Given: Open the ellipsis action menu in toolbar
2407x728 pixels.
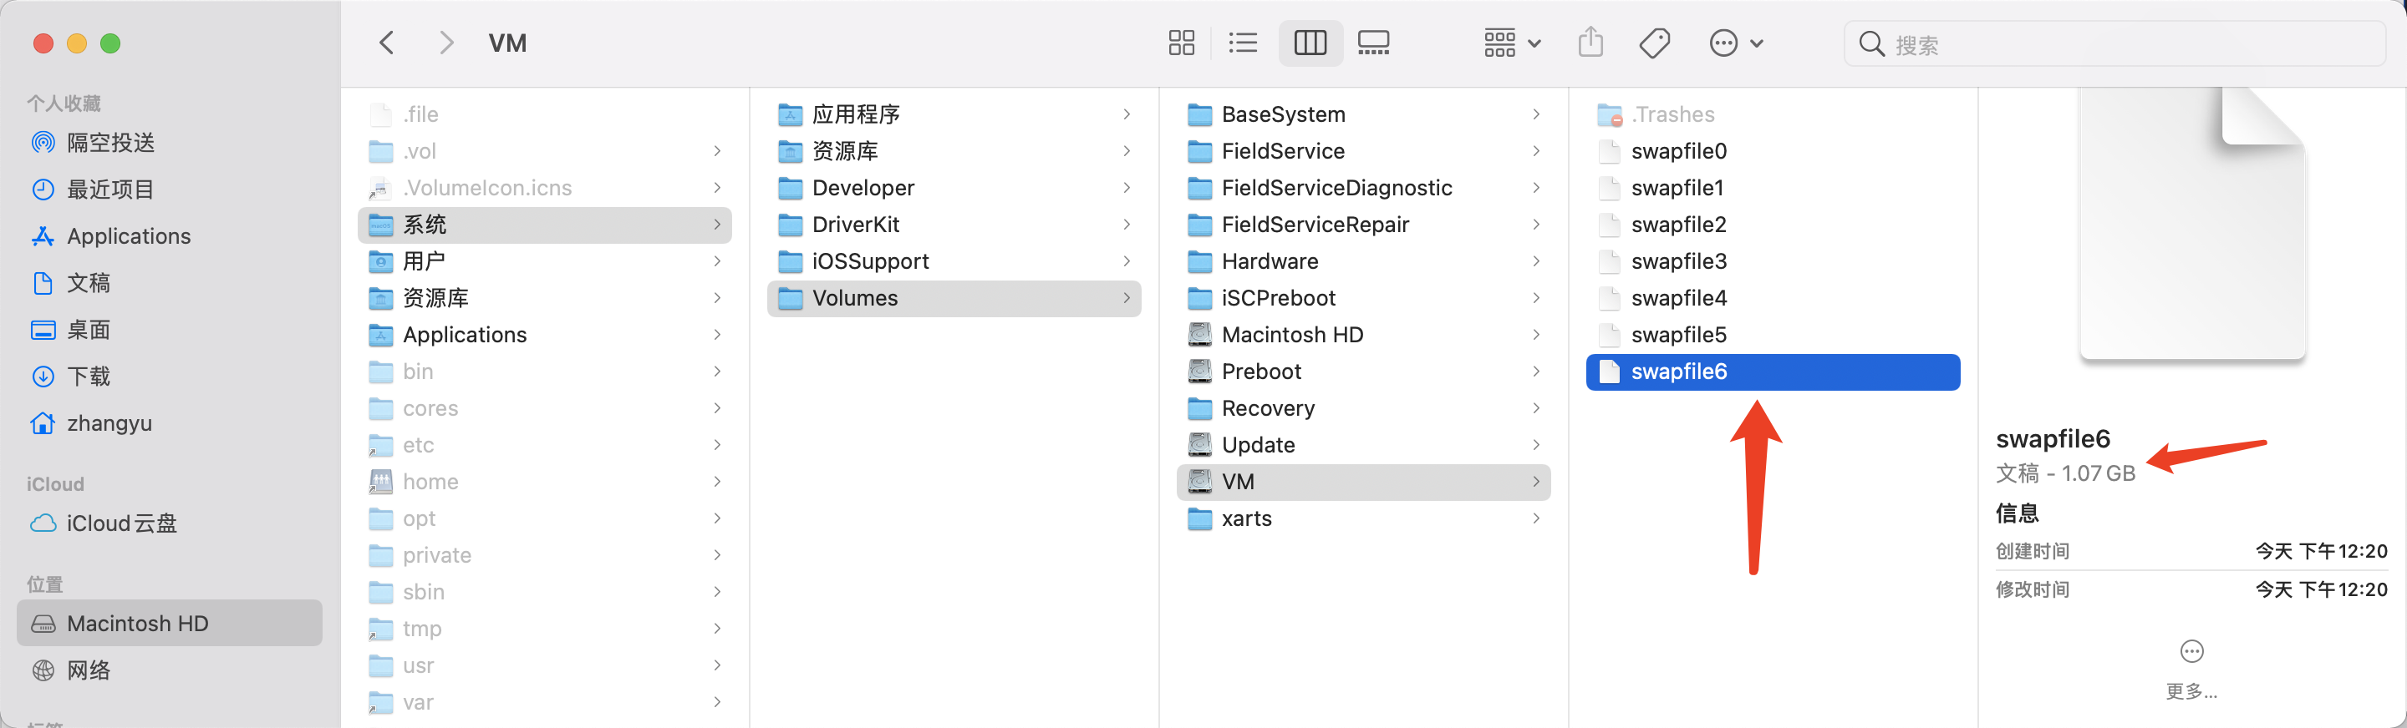Looking at the screenshot, I should pos(1736,43).
